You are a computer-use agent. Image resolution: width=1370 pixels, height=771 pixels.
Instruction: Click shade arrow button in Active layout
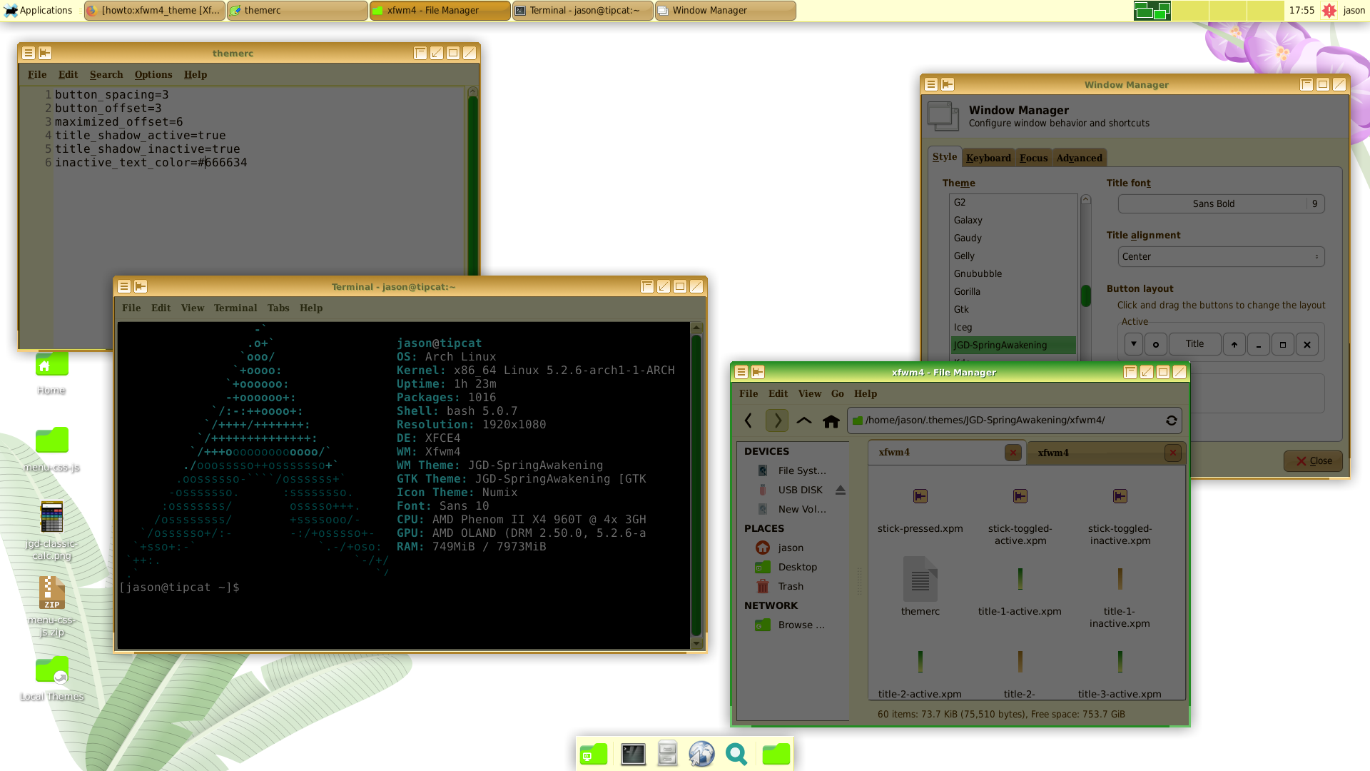pyautogui.click(x=1234, y=344)
